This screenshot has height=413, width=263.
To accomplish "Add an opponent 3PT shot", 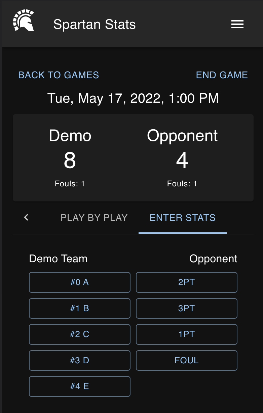I will (x=187, y=308).
